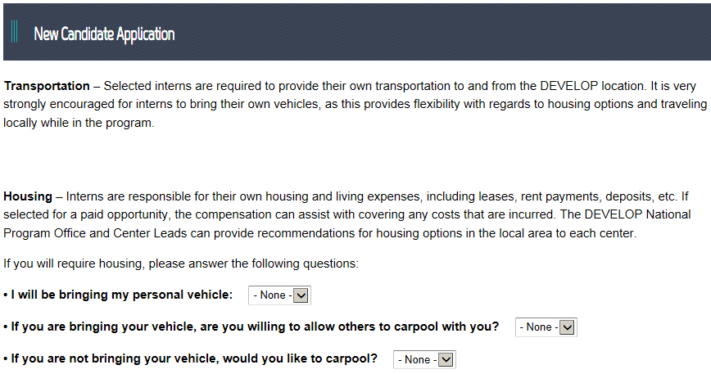Click the 'would you like to carpool?' question label
The width and height of the screenshot is (711, 374).
pos(194,359)
